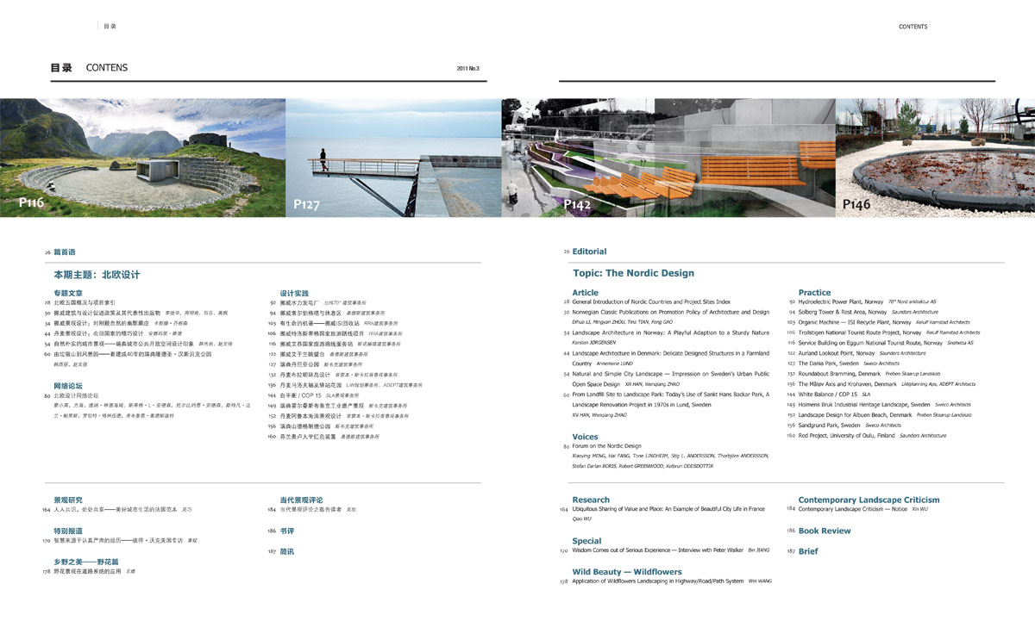Click the '2011 No.3' issue label
This screenshot has width=1035, height=640.
tap(467, 68)
